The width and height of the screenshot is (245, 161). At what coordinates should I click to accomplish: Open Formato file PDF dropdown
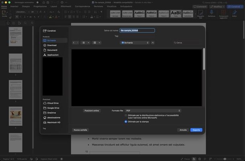(x=153, y=111)
